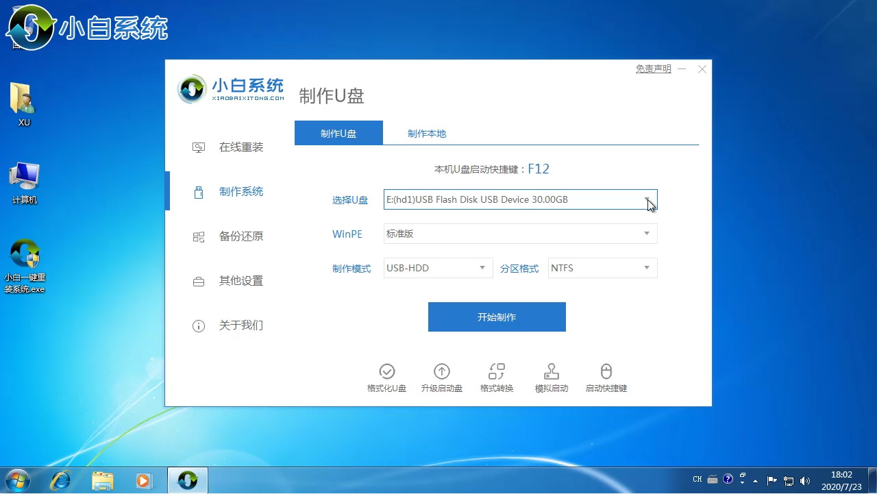Click the 模拟启动 icon
This screenshot has height=494, width=877.
pos(552,371)
